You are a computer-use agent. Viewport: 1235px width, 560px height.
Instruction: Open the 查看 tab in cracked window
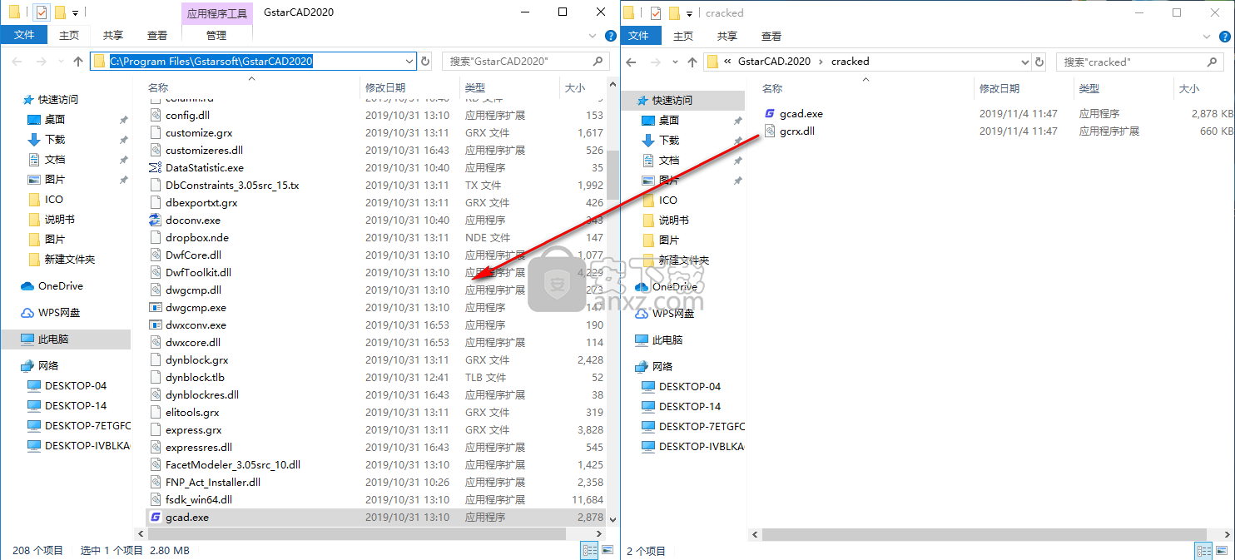point(771,36)
